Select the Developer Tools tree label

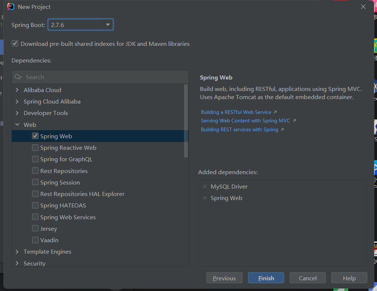click(46, 113)
